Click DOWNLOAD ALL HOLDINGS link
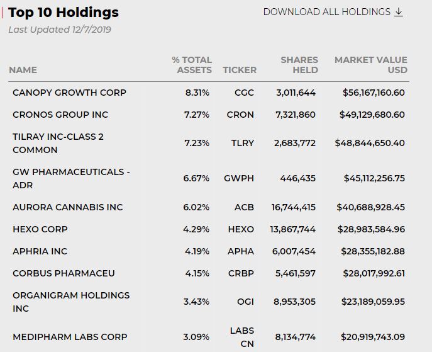Image resolution: width=432 pixels, height=352 pixels. pyautogui.click(x=326, y=12)
